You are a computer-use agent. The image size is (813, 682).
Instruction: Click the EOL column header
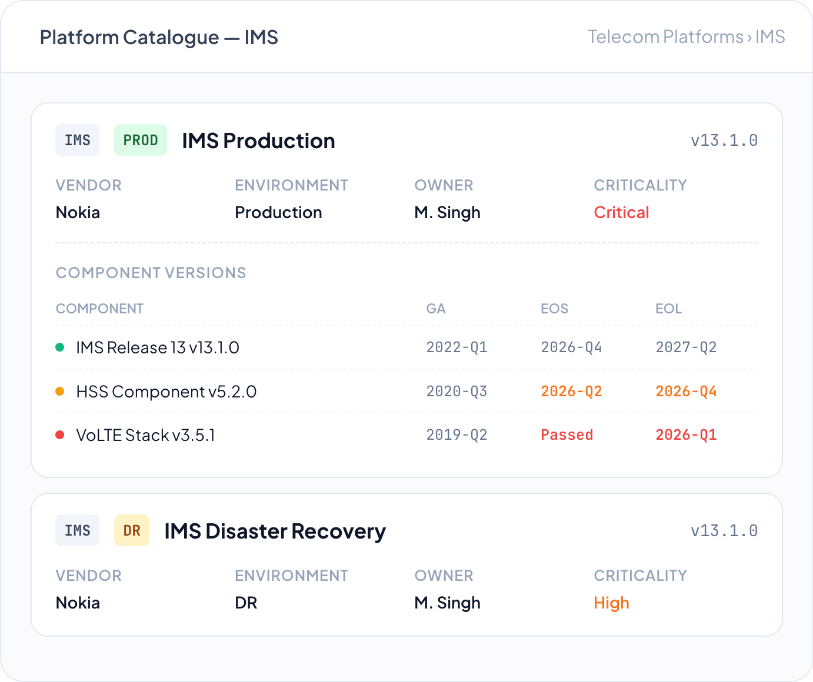pyautogui.click(x=668, y=309)
